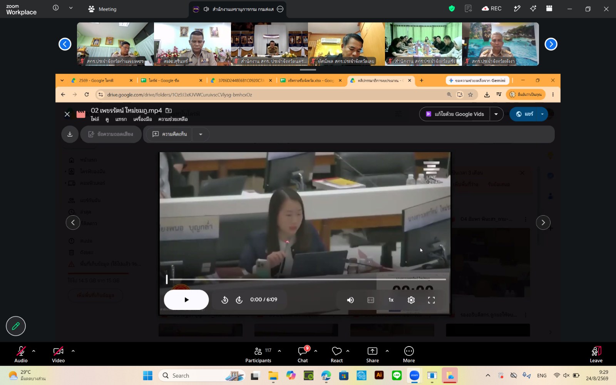Start video with the Video button

point(58,354)
